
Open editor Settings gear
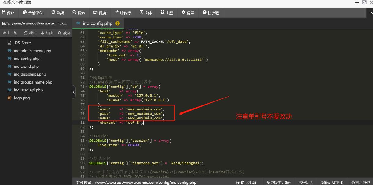(188, 13)
